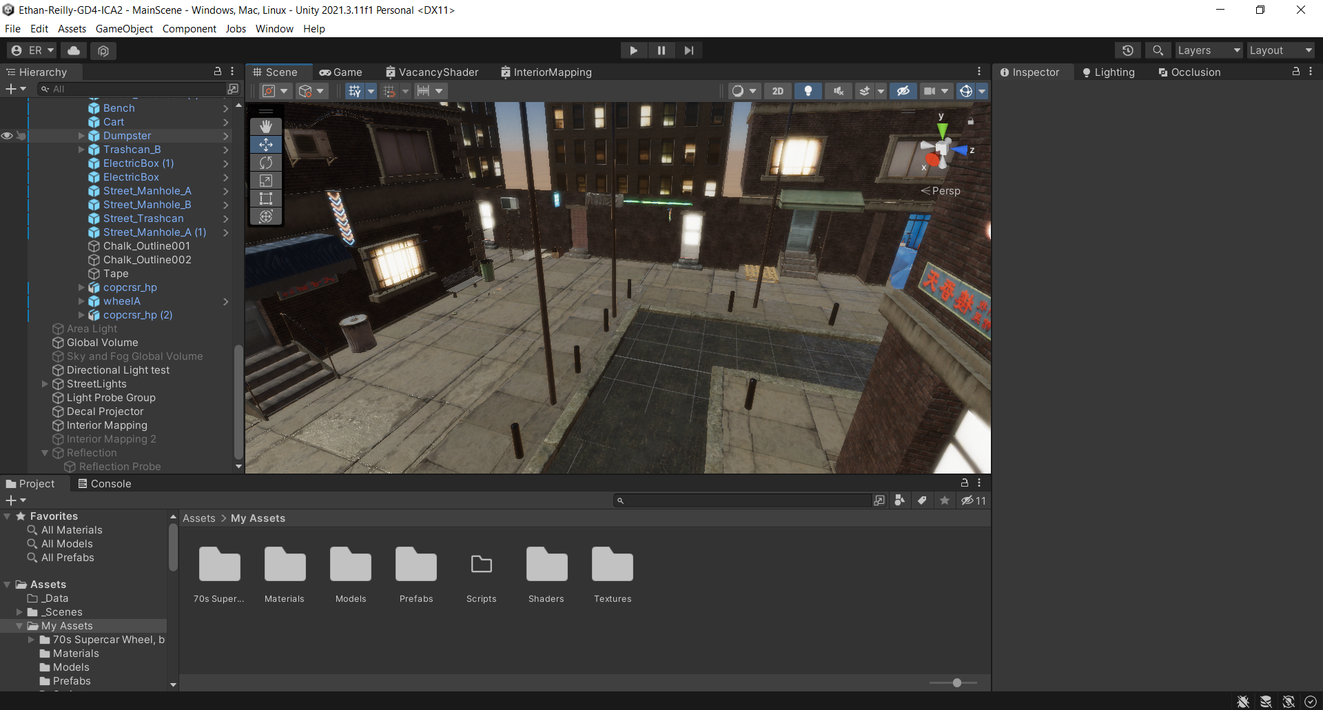Screen dimensions: 1323x710
Task: Select the Rect transform tool
Action: click(x=266, y=199)
